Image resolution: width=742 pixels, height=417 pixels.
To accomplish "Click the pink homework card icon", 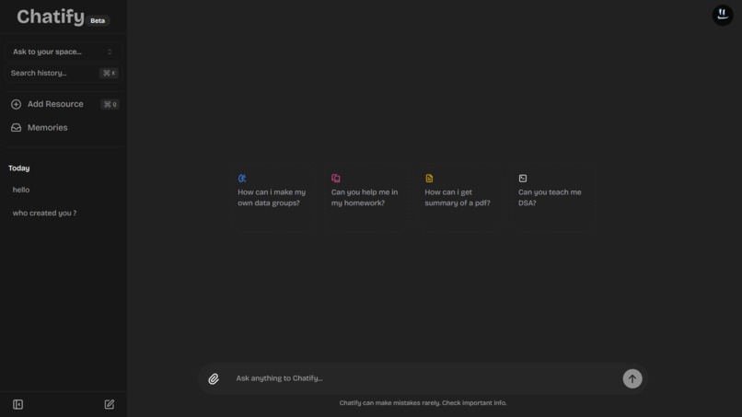I will pyautogui.click(x=335, y=179).
